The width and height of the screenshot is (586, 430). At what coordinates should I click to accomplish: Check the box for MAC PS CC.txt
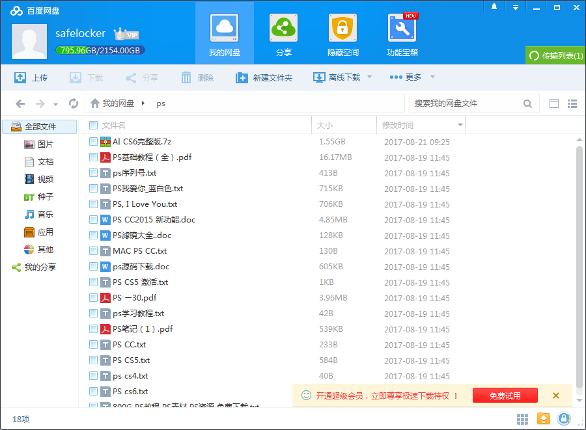(93, 251)
